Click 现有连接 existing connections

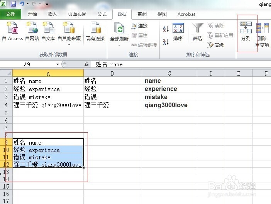point(95,31)
